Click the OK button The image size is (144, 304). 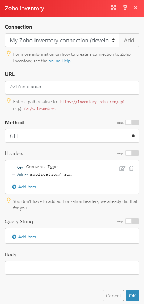coord(132,296)
